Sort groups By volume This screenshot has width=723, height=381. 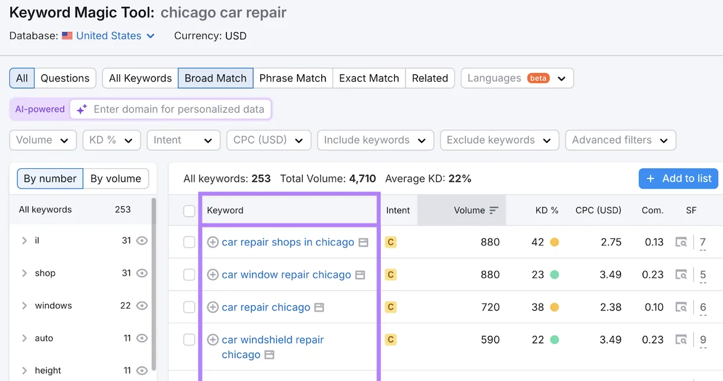click(x=116, y=178)
